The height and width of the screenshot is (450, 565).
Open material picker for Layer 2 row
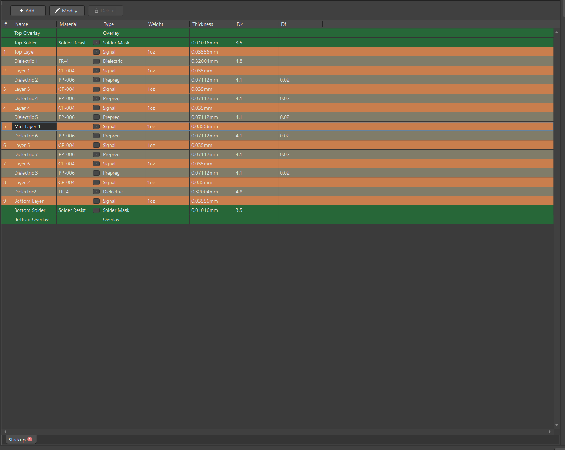(96, 182)
